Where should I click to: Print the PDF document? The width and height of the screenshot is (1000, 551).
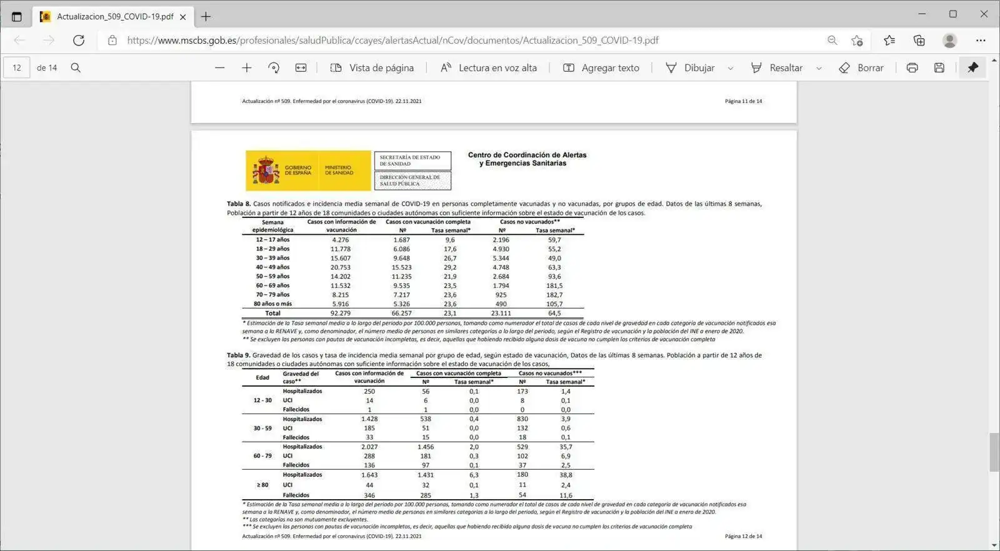(x=912, y=67)
